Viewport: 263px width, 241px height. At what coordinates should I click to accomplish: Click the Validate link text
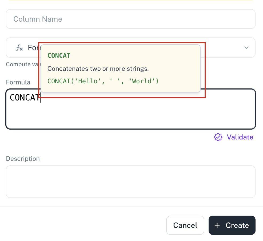[x=240, y=137]
